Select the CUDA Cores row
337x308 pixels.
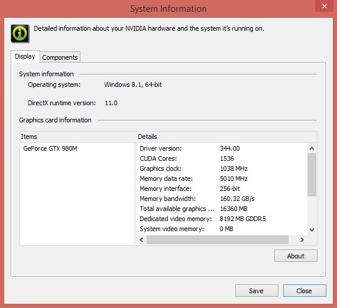coord(222,158)
